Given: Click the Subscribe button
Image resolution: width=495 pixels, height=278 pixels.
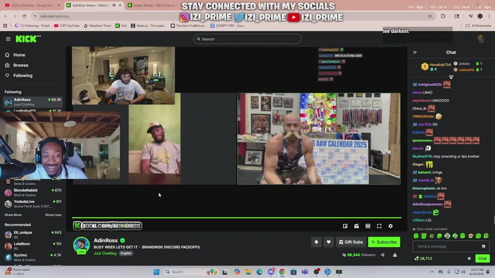Looking at the screenshot, I should click(384, 242).
